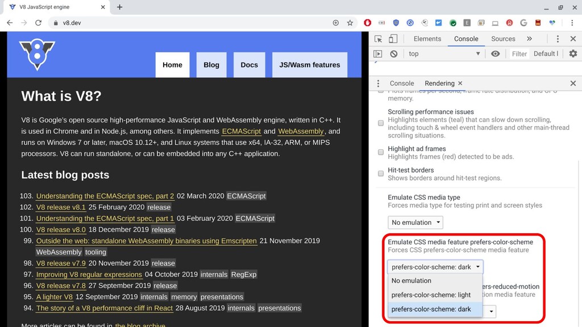Create a live expression with eye icon
The height and width of the screenshot is (327, 582).
(x=495, y=54)
